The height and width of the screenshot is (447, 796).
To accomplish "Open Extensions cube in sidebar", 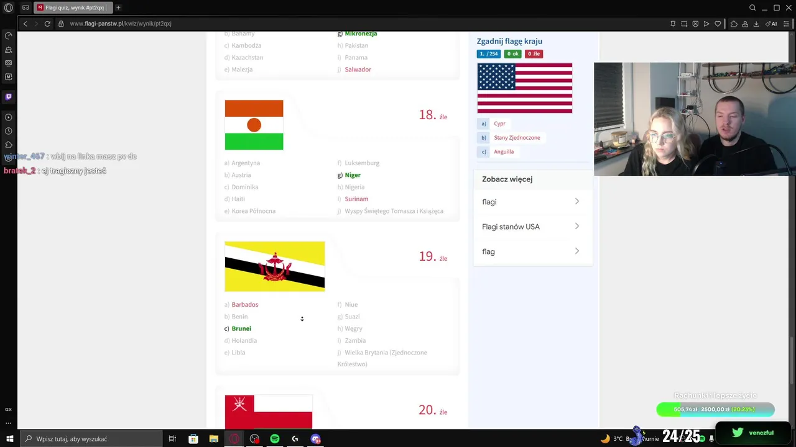I will (9, 145).
